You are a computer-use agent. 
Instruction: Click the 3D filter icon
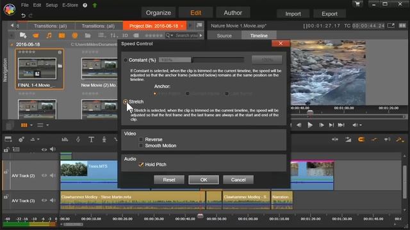point(125,36)
